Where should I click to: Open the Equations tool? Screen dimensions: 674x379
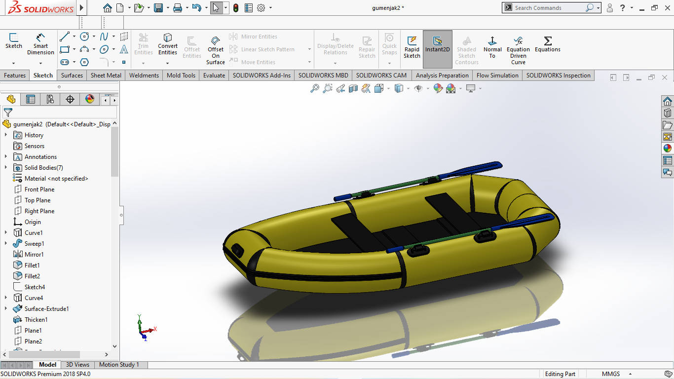coord(548,44)
